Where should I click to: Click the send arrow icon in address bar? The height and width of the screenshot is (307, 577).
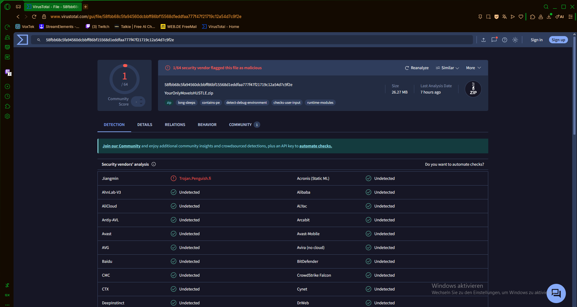click(x=513, y=17)
